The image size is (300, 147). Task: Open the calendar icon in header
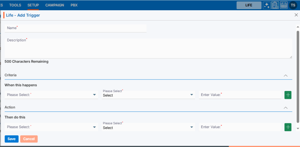pos(284,5)
